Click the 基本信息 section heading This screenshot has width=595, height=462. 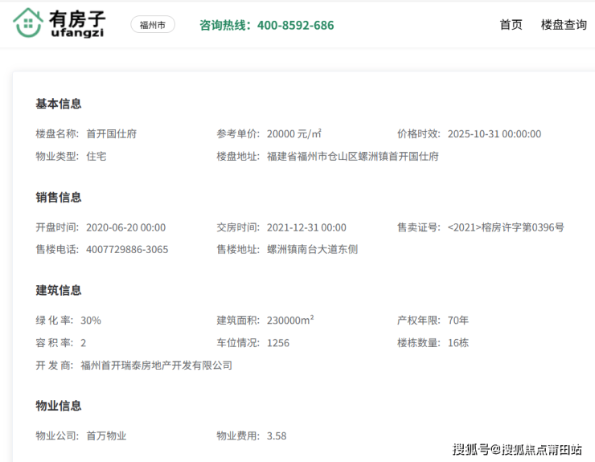pos(59,104)
